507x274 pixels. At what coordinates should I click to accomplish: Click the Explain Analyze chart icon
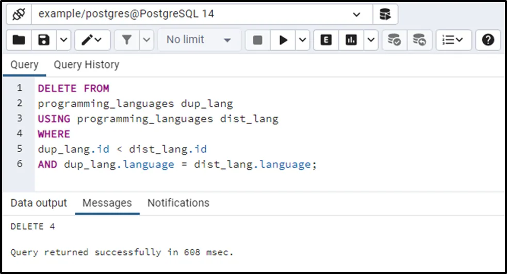(351, 40)
